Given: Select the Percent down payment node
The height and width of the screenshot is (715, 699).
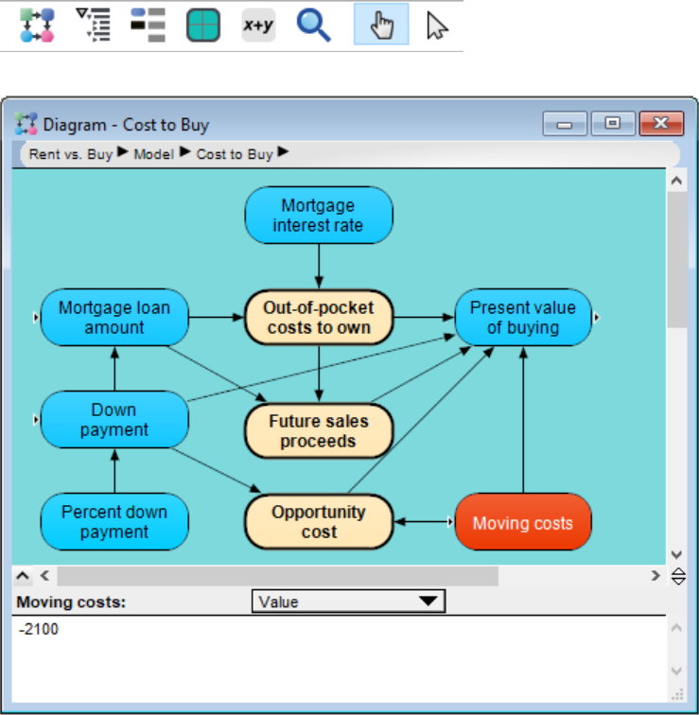Looking at the screenshot, I should [x=114, y=522].
